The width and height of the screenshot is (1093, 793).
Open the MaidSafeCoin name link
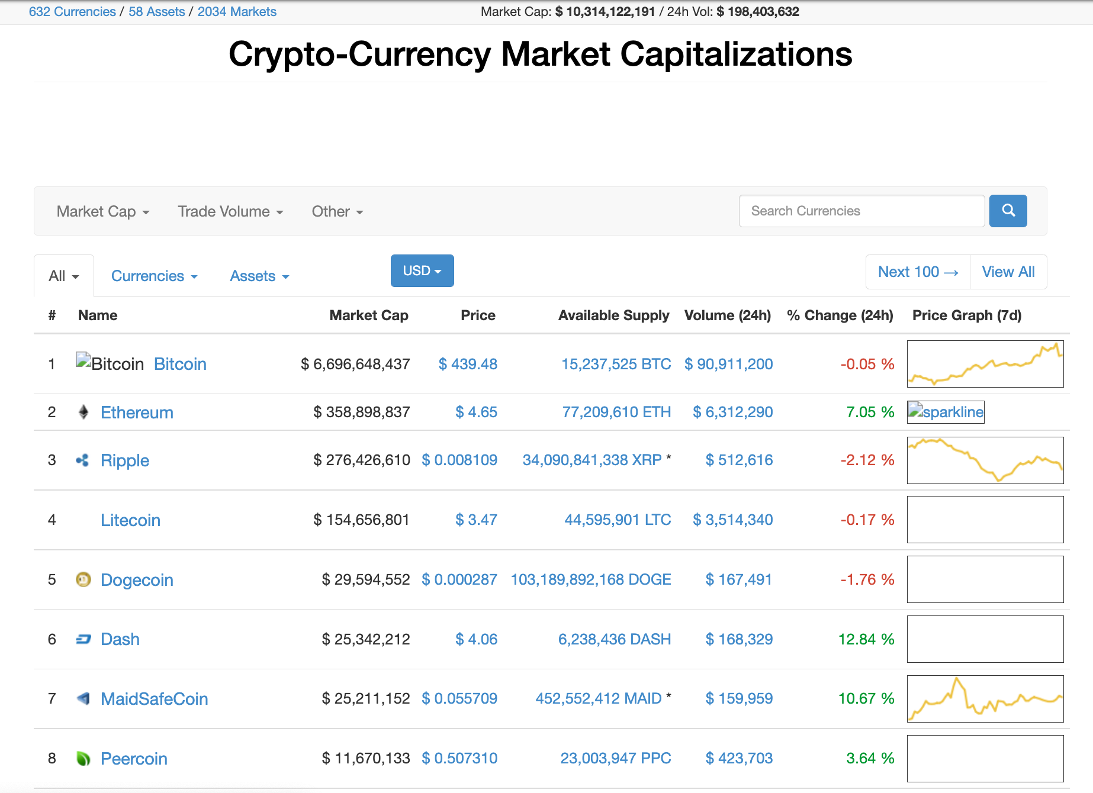tap(154, 699)
